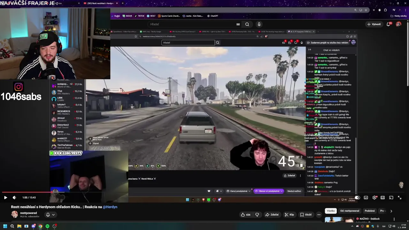Dislike the video
The image size is (409, 230).
257,215
